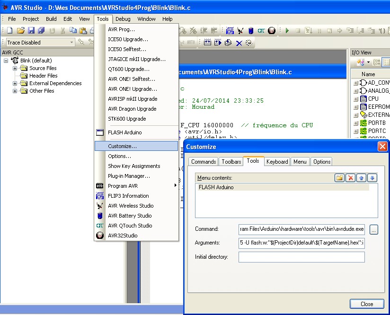Open the Trace Disabled dropdown

[x=71, y=43]
